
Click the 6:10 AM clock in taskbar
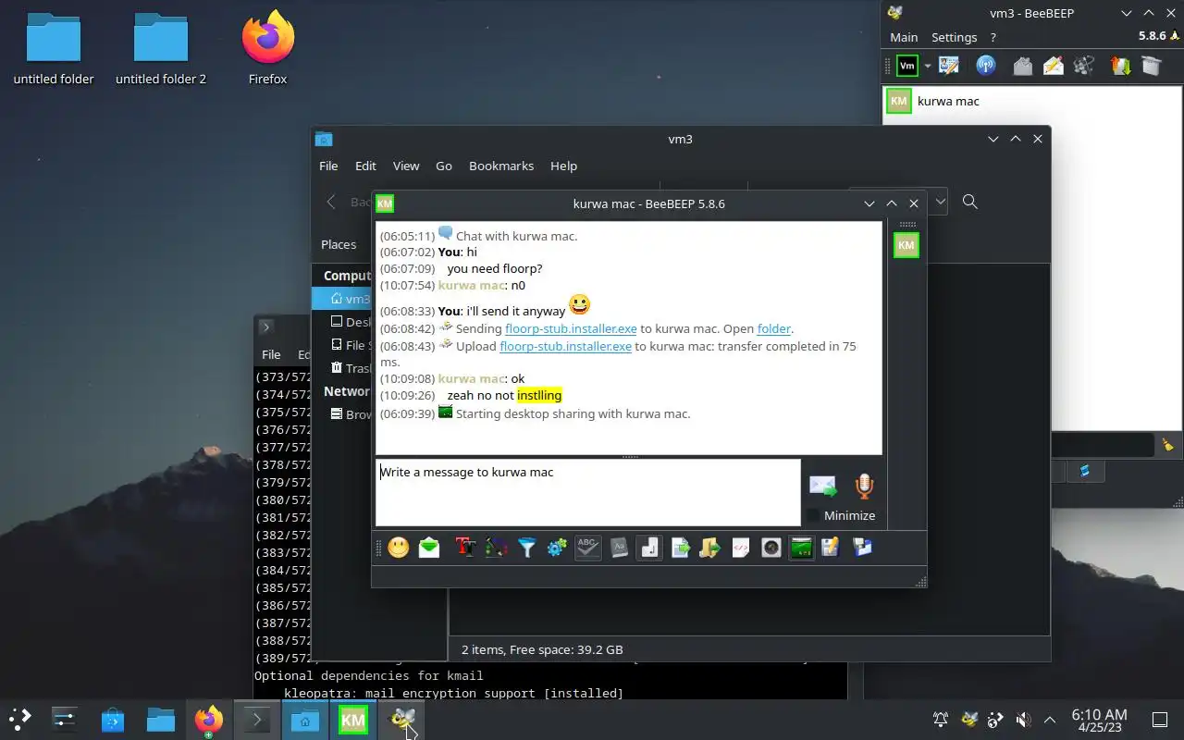point(1099,720)
